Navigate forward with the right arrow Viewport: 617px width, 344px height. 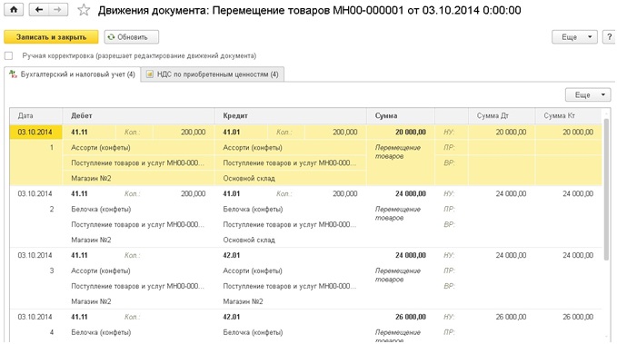[x=58, y=9]
